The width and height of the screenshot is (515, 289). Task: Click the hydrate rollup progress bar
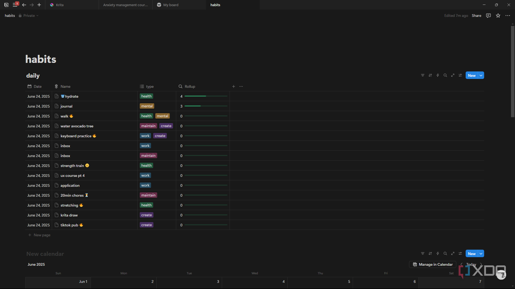(x=206, y=96)
